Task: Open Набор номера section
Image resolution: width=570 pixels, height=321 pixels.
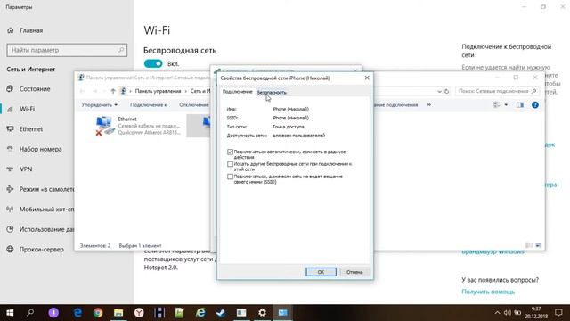Action: (40, 149)
